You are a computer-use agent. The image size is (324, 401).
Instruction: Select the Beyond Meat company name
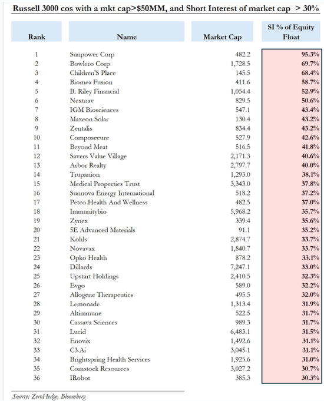click(88, 147)
